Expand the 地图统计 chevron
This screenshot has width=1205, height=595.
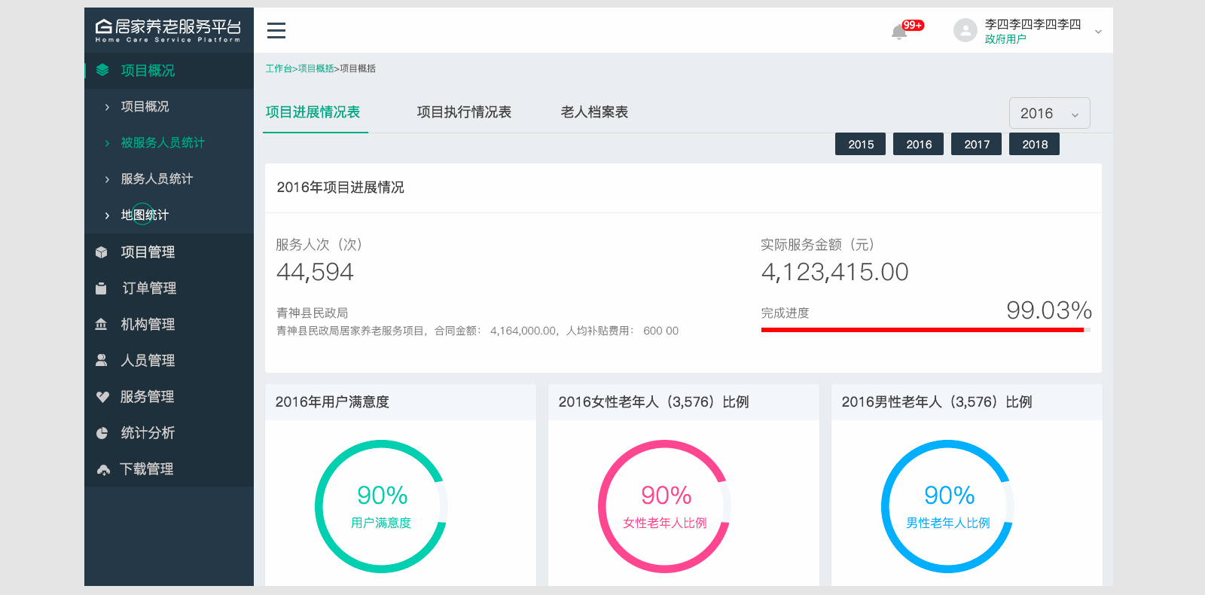tap(107, 215)
